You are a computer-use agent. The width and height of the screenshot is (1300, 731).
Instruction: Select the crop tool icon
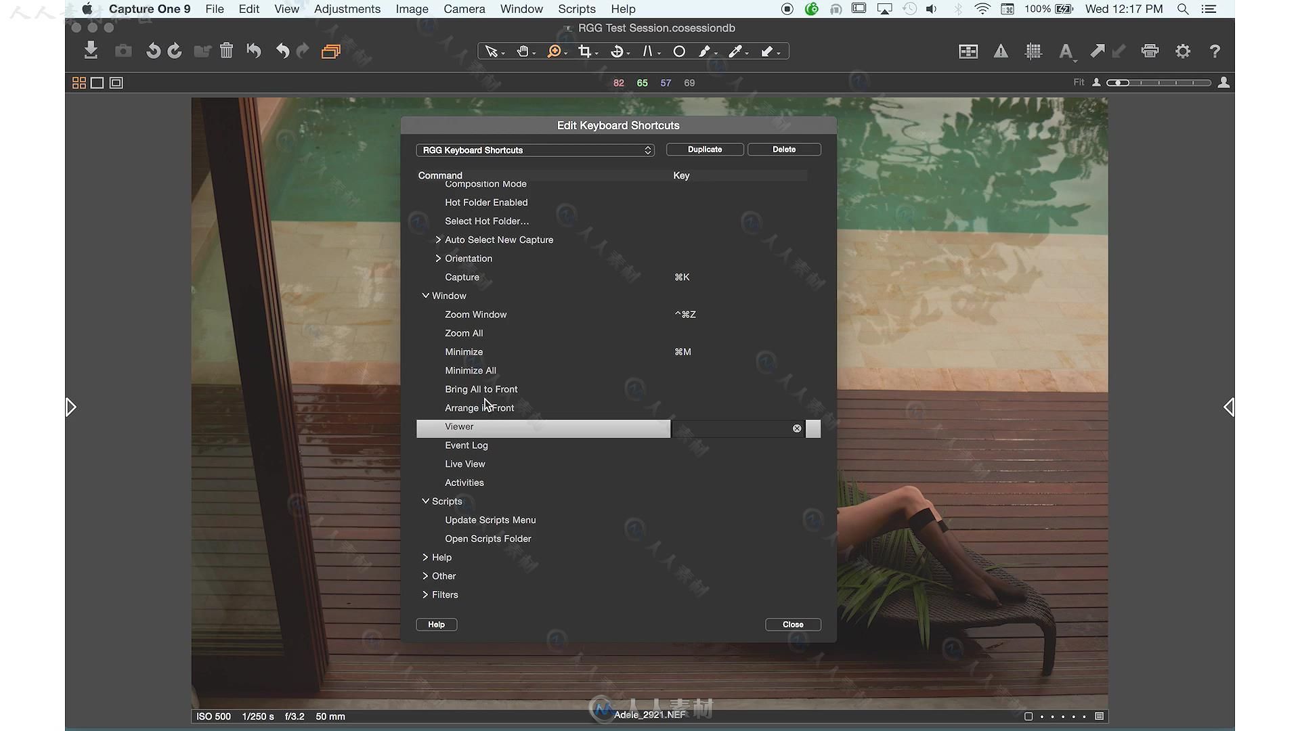(x=585, y=51)
